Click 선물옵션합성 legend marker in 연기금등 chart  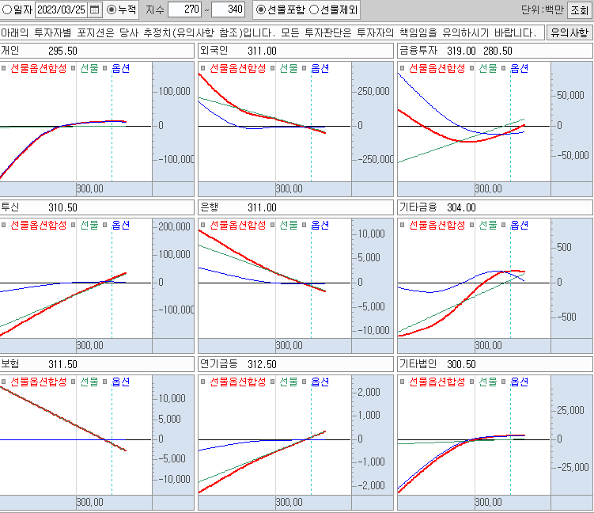pos(204,382)
